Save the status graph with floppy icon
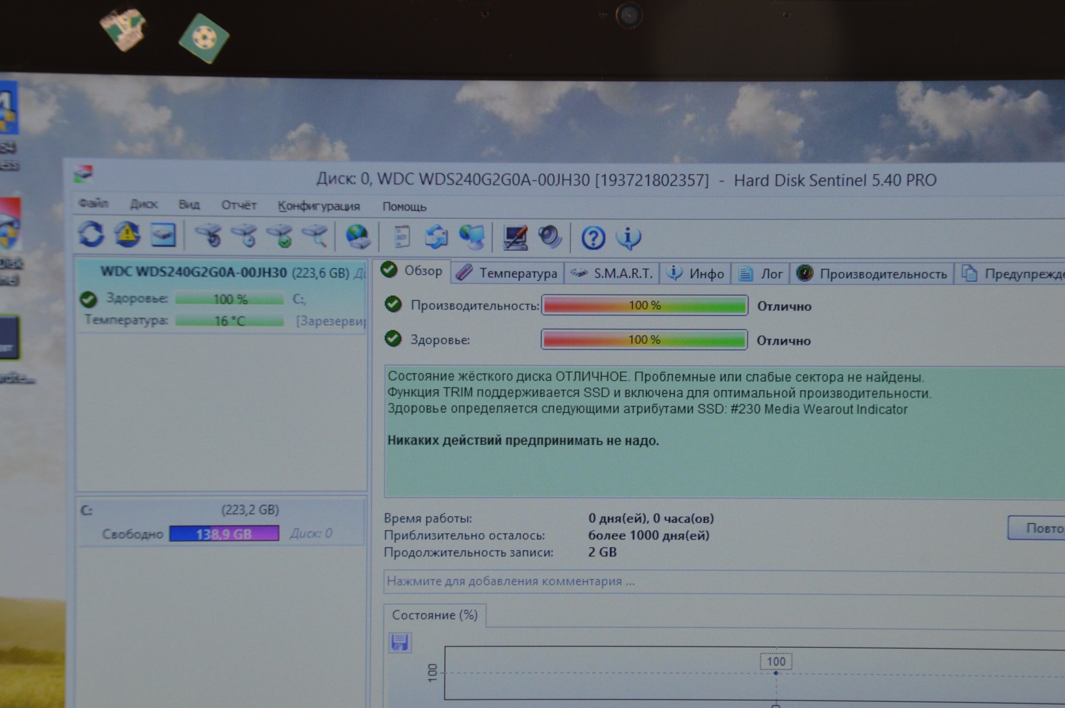The image size is (1065, 708). 399,642
